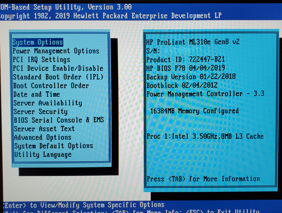Select Date and Time entry
282x213 pixels.
click(x=37, y=94)
